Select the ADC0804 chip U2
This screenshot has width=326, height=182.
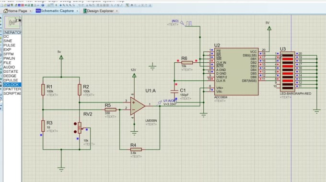pos(236,71)
